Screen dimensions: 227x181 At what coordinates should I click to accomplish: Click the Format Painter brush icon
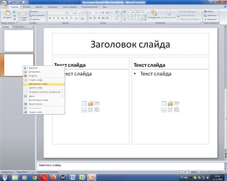[14, 19]
